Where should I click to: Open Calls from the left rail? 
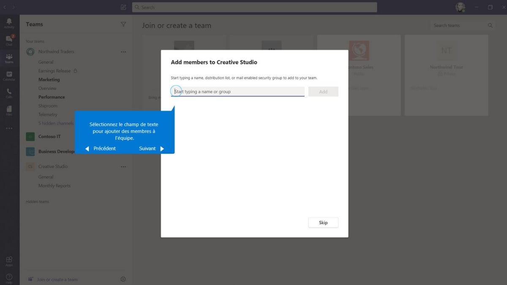pyautogui.click(x=9, y=93)
